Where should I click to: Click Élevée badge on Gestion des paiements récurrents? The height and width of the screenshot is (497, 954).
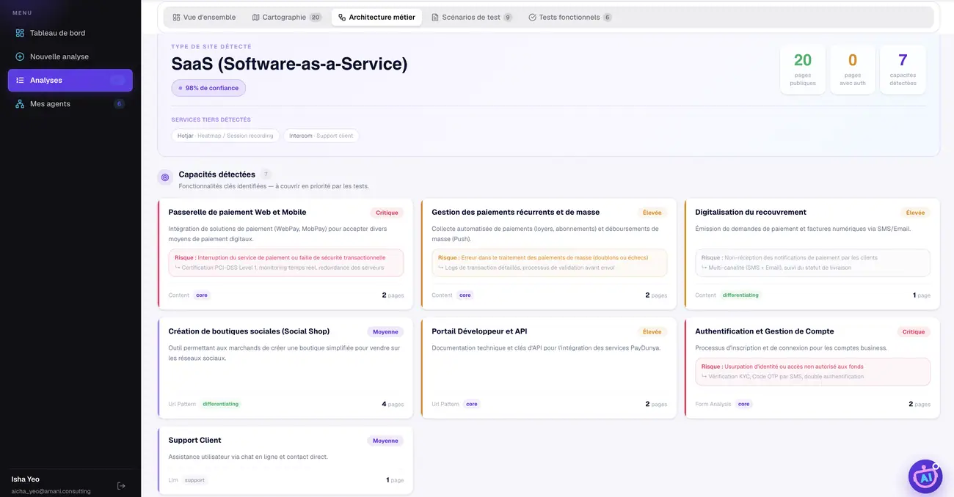652,213
